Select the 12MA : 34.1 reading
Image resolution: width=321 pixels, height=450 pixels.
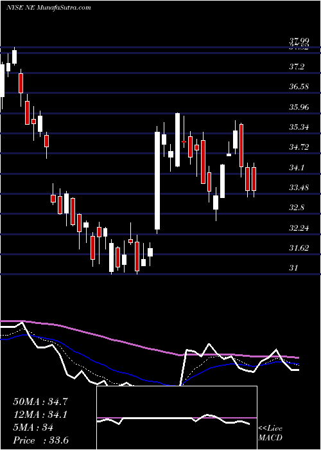[x=40, y=415]
